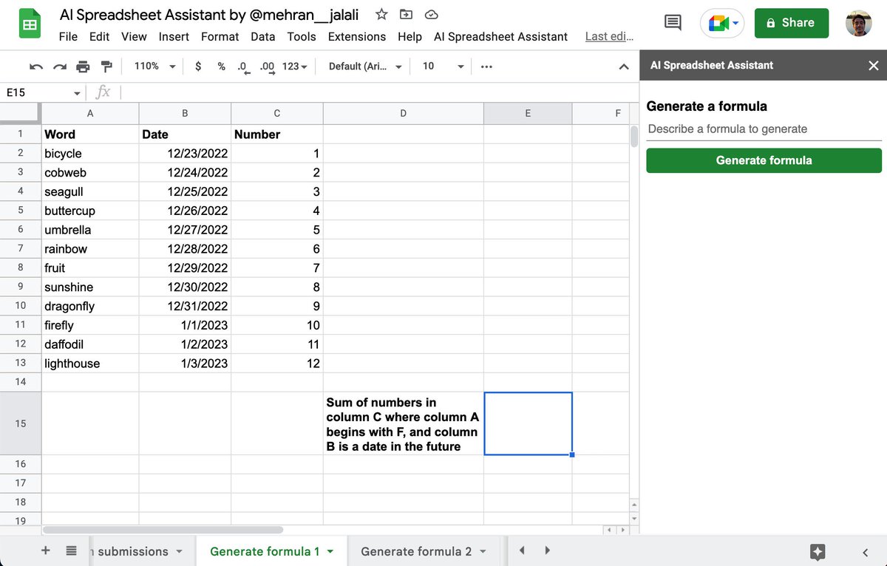
Task: Format as percent
Action: coord(221,67)
